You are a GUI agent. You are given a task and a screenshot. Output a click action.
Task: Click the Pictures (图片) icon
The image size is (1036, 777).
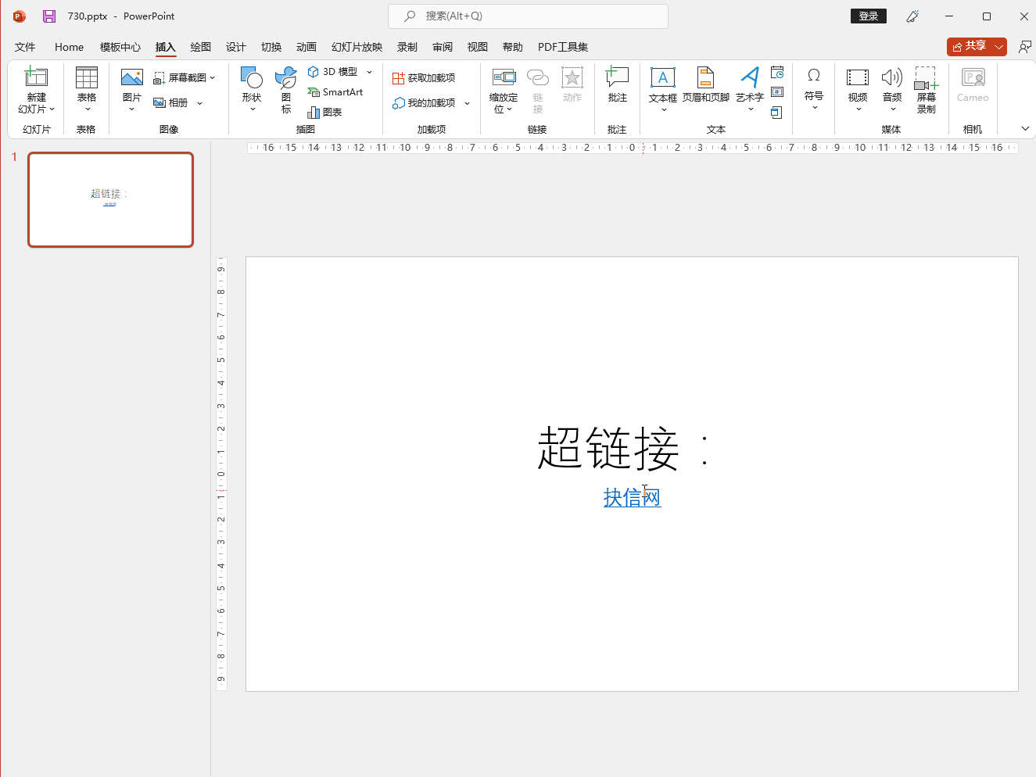[131, 77]
